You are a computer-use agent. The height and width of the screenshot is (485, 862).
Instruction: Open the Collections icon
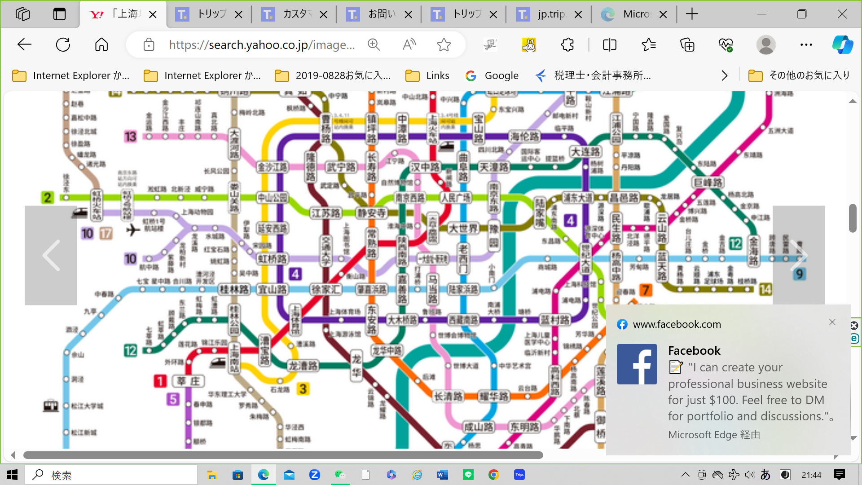coord(687,45)
